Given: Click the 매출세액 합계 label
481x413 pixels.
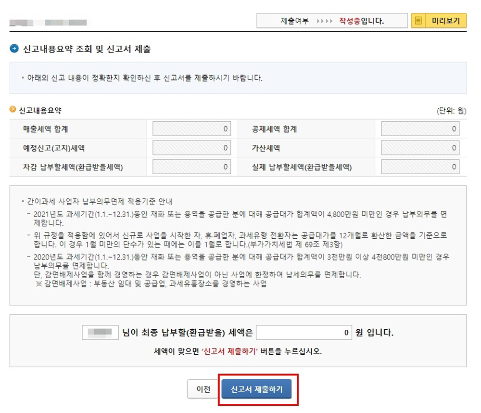Looking at the screenshot, I should point(45,129).
